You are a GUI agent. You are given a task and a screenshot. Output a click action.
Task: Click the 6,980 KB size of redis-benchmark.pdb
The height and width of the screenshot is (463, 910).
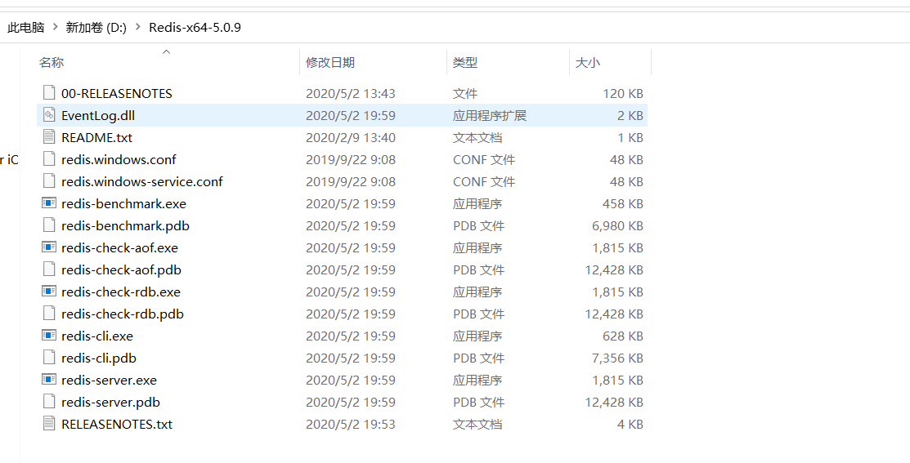click(617, 225)
